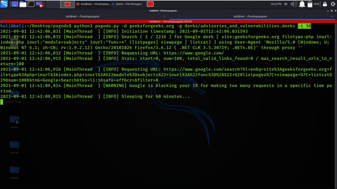This screenshot has height=189, width=337.
Task: Switch to the first kali@kali terminal tab
Action: tap(83, 16)
